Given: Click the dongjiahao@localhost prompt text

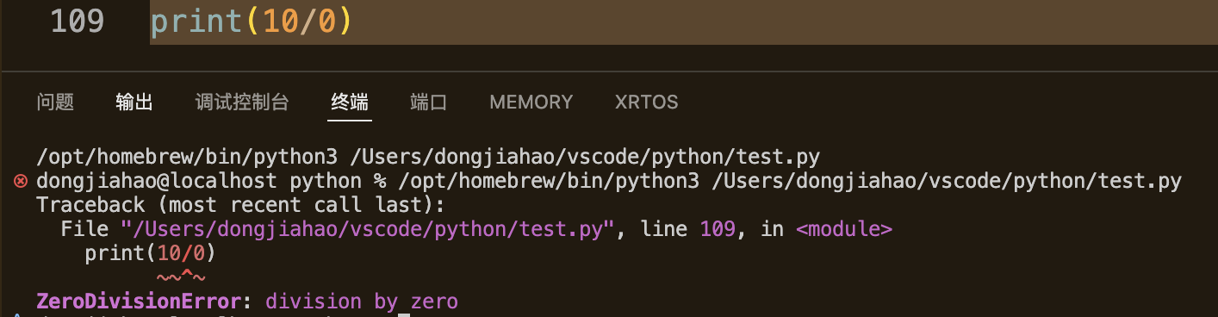Looking at the screenshot, I should [157, 182].
